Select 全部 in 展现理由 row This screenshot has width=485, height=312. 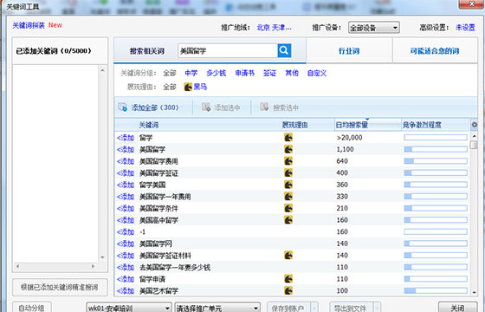click(x=170, y=87)
